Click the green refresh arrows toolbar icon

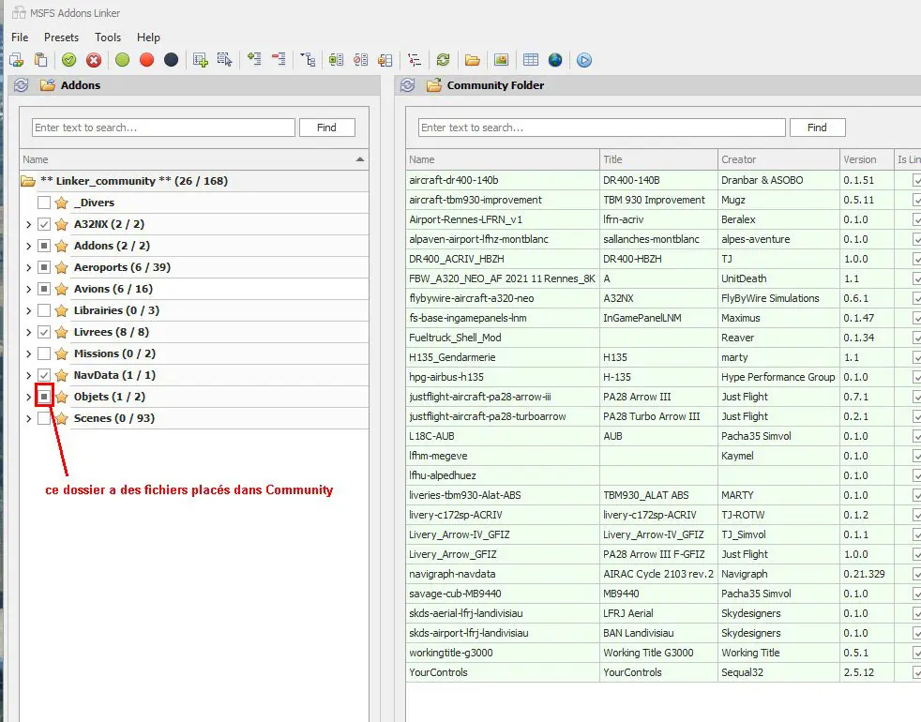pyautogui.click(x=443, y=60)
